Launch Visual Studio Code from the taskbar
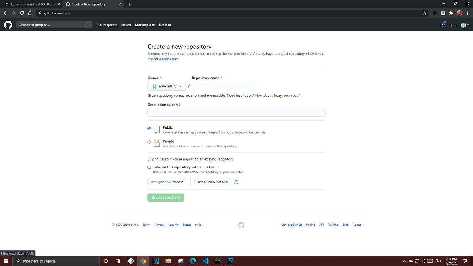 205,261
